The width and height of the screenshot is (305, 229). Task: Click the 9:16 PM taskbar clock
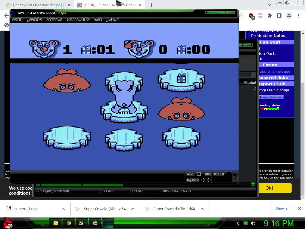click(x=278, y=223)
